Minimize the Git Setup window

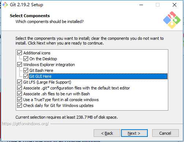coord(141,5)
